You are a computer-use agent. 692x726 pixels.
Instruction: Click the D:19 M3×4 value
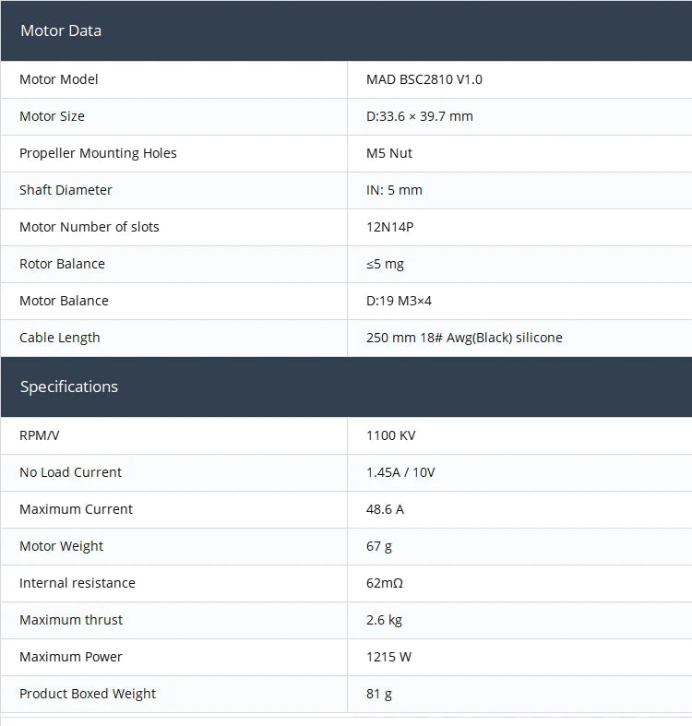tap(400, 301)
